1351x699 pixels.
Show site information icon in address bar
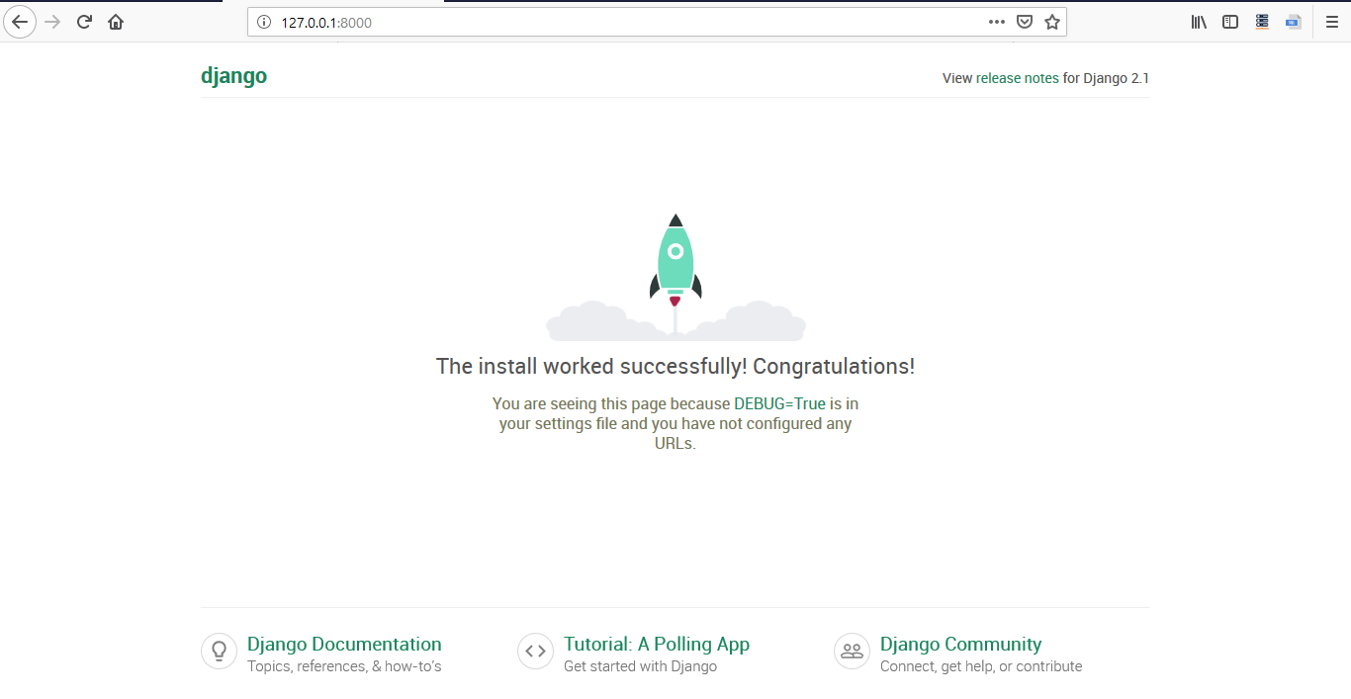(263, 22)
